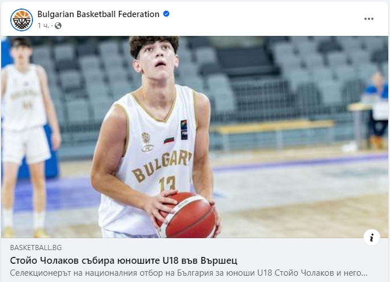The image size is (390, 282).
Task: Open the three-dot post options menu
Action: click(368, 19)
